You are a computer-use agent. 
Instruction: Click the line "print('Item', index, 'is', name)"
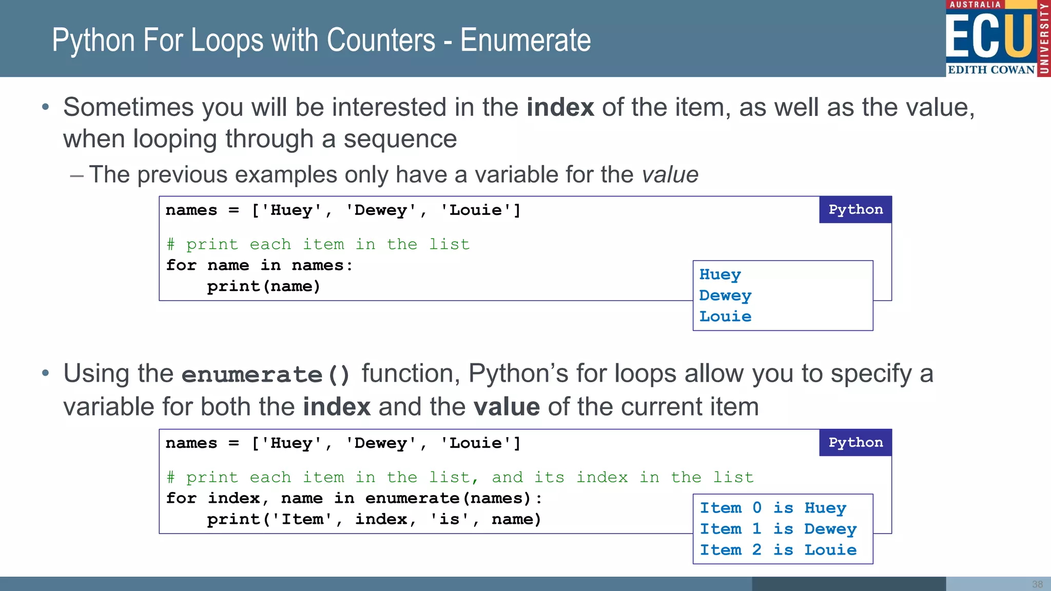374,519
